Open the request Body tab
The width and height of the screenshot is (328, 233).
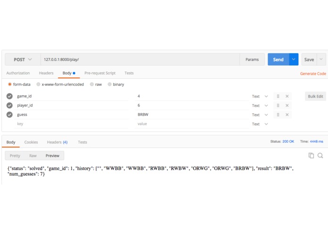tap(69, 73)
